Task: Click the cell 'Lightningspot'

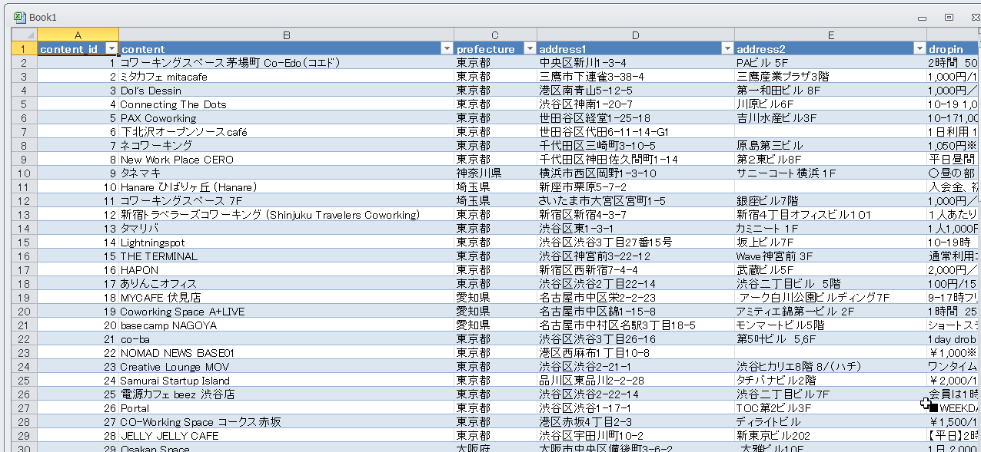Action: coord(286,242)
